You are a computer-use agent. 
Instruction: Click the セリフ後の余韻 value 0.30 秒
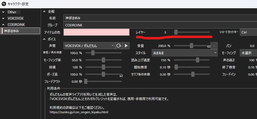tap(165, 74)
